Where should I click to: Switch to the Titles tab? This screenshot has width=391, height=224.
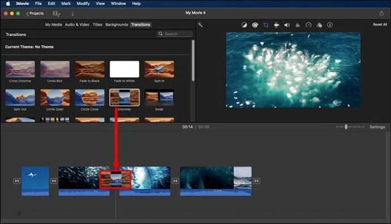[x=97, y=25]
